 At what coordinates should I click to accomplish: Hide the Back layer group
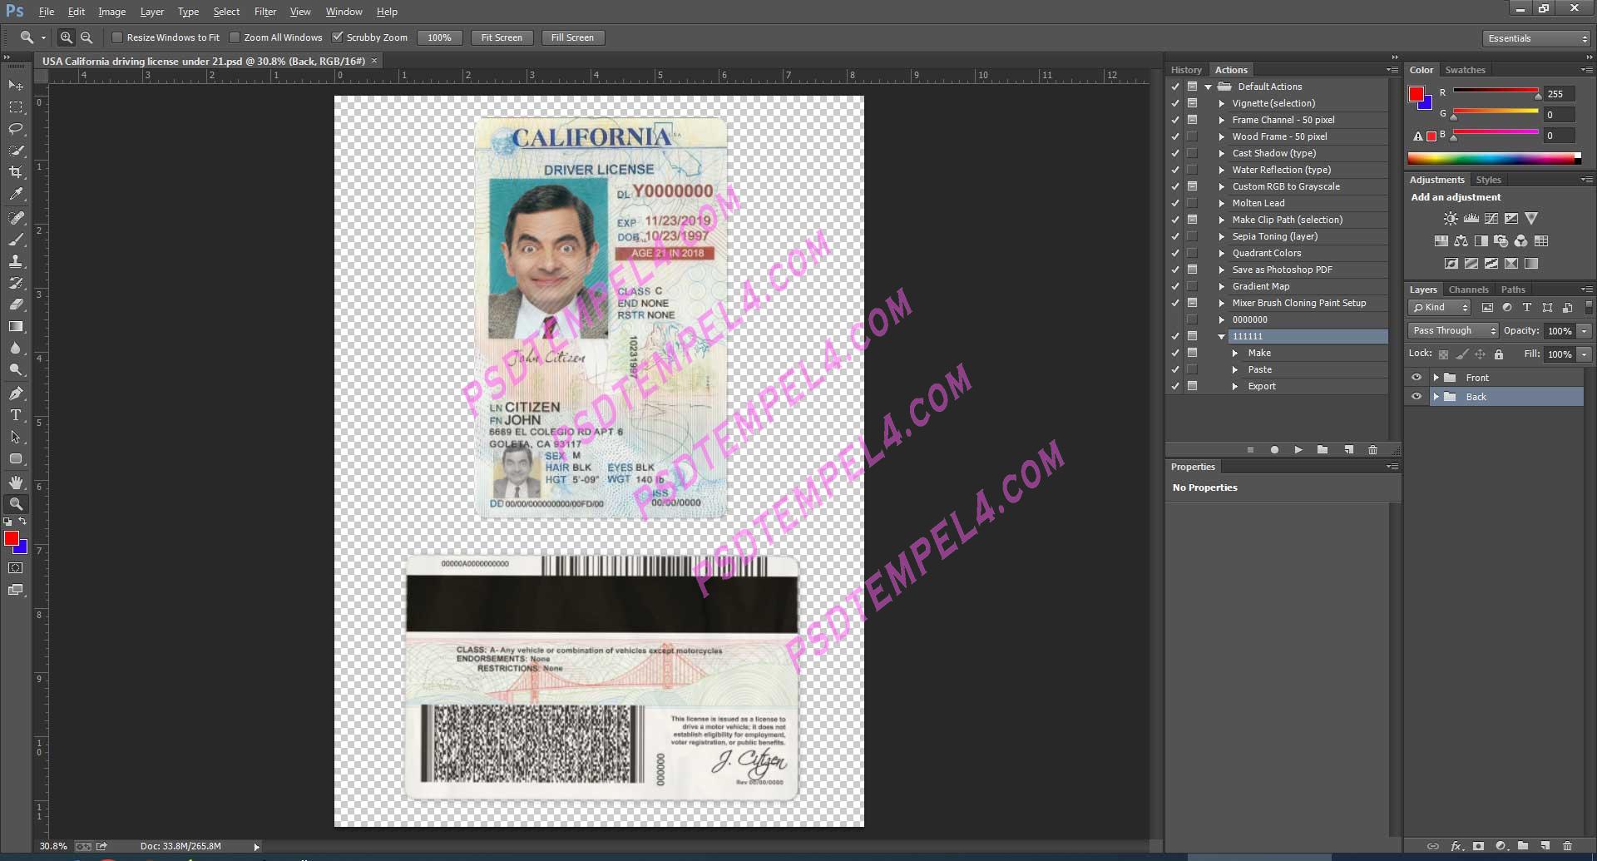coord(1417,397)
